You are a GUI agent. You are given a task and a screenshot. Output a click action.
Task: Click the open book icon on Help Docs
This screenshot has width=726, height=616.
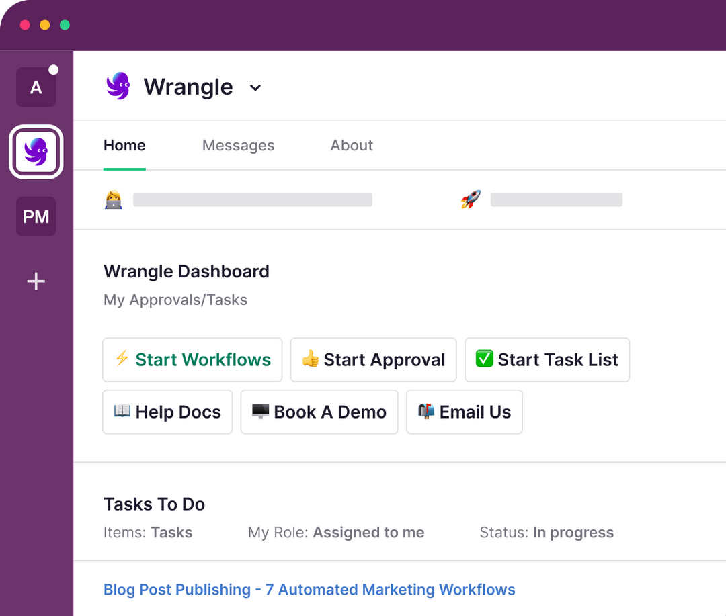(122, 412)
